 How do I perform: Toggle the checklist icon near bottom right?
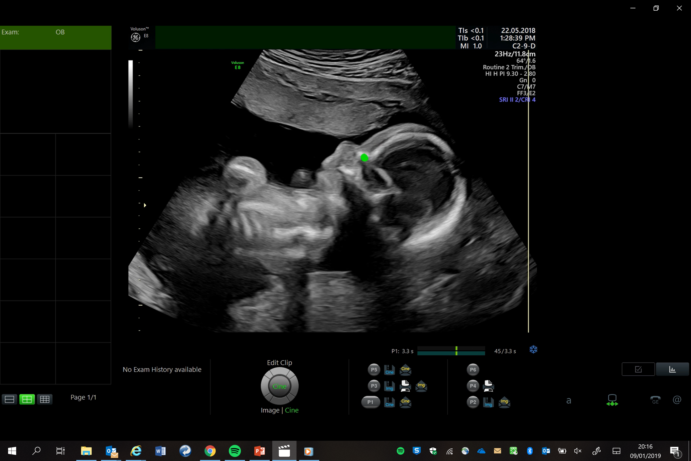(638, 369)
